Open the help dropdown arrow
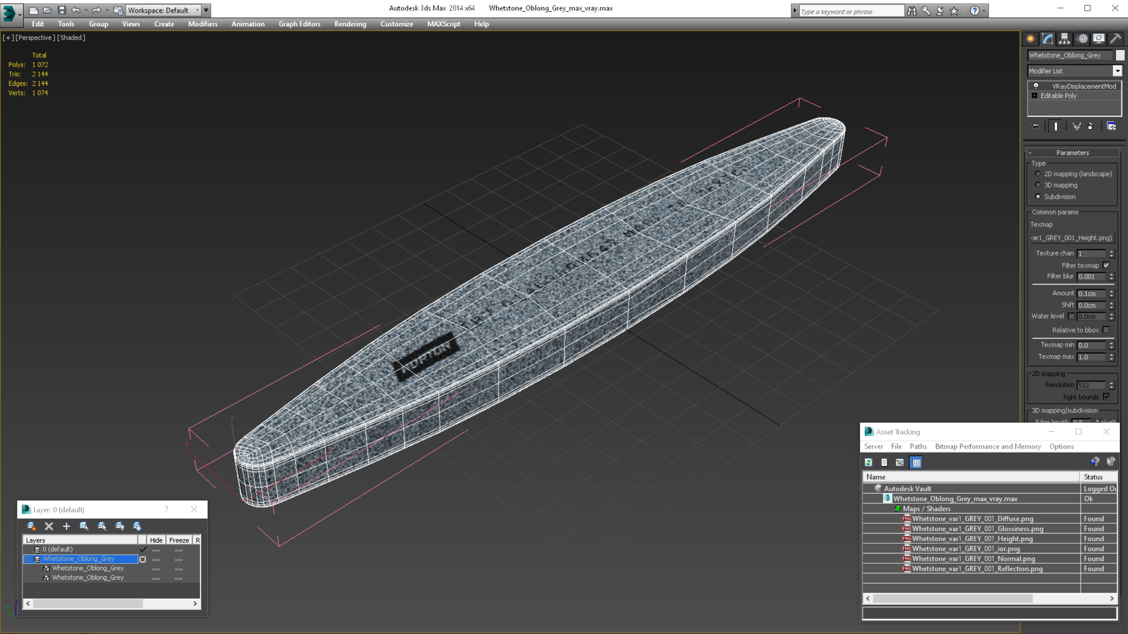Viewport: 1128px width, 634px height. pyautogui.click(x=984, y=11)
